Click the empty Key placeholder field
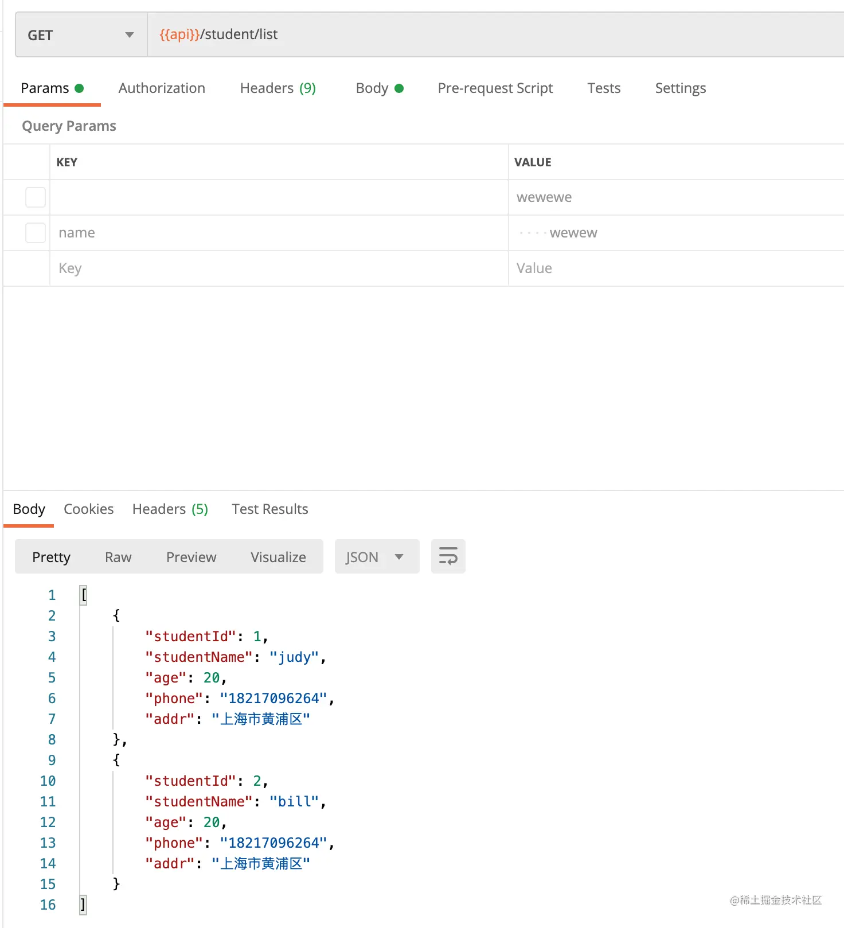844x928 pixels. point(279,268)
